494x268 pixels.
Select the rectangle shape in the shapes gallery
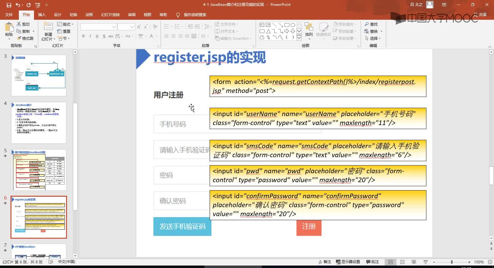tap(287, 25)
